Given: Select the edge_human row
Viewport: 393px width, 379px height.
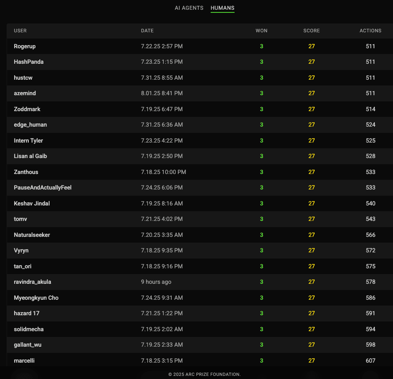Looking at the screenshot, I should coord(30,125).
